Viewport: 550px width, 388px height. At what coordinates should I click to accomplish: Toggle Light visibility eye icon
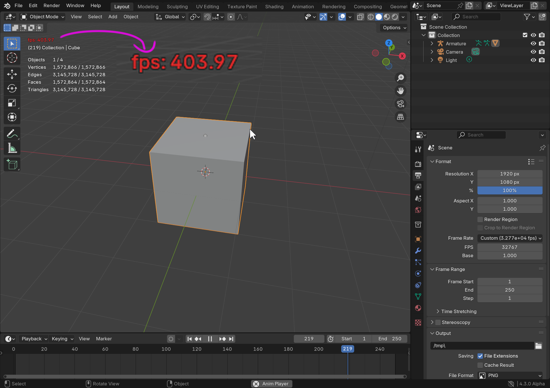[x=533, y=60]
